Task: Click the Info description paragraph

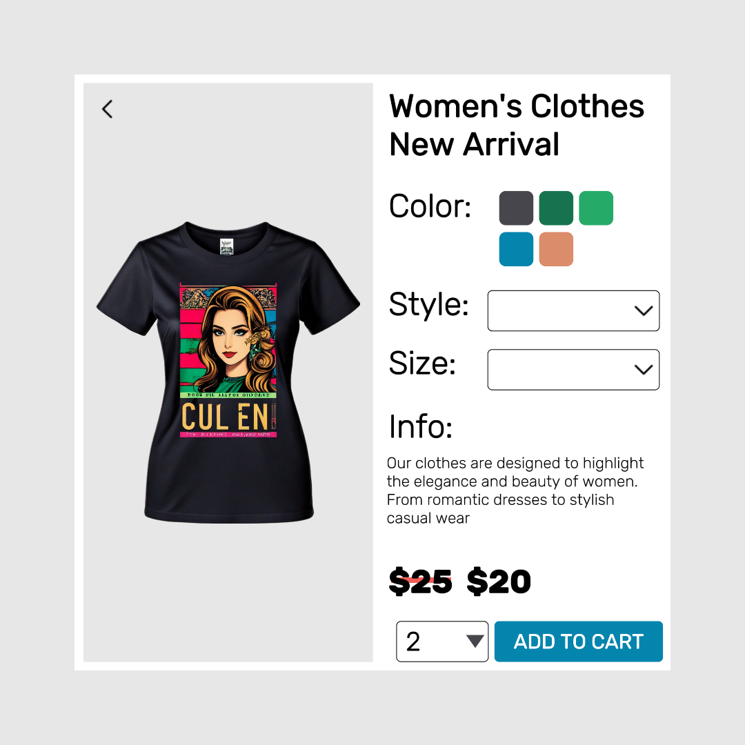Action: (x=515, y=490)
